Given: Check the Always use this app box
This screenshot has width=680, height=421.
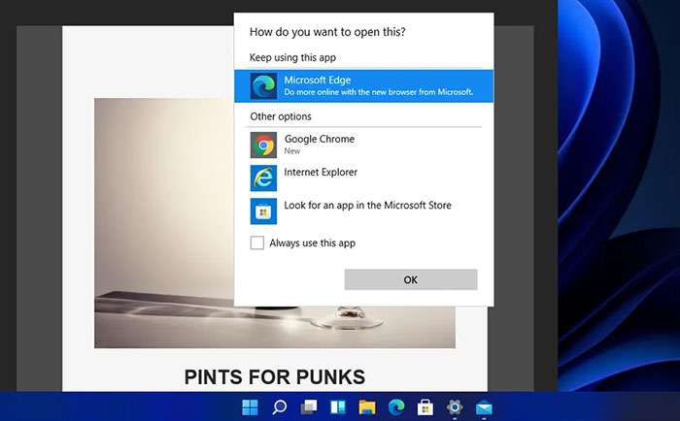Looking at the screenshot, I should pos(257,243).
